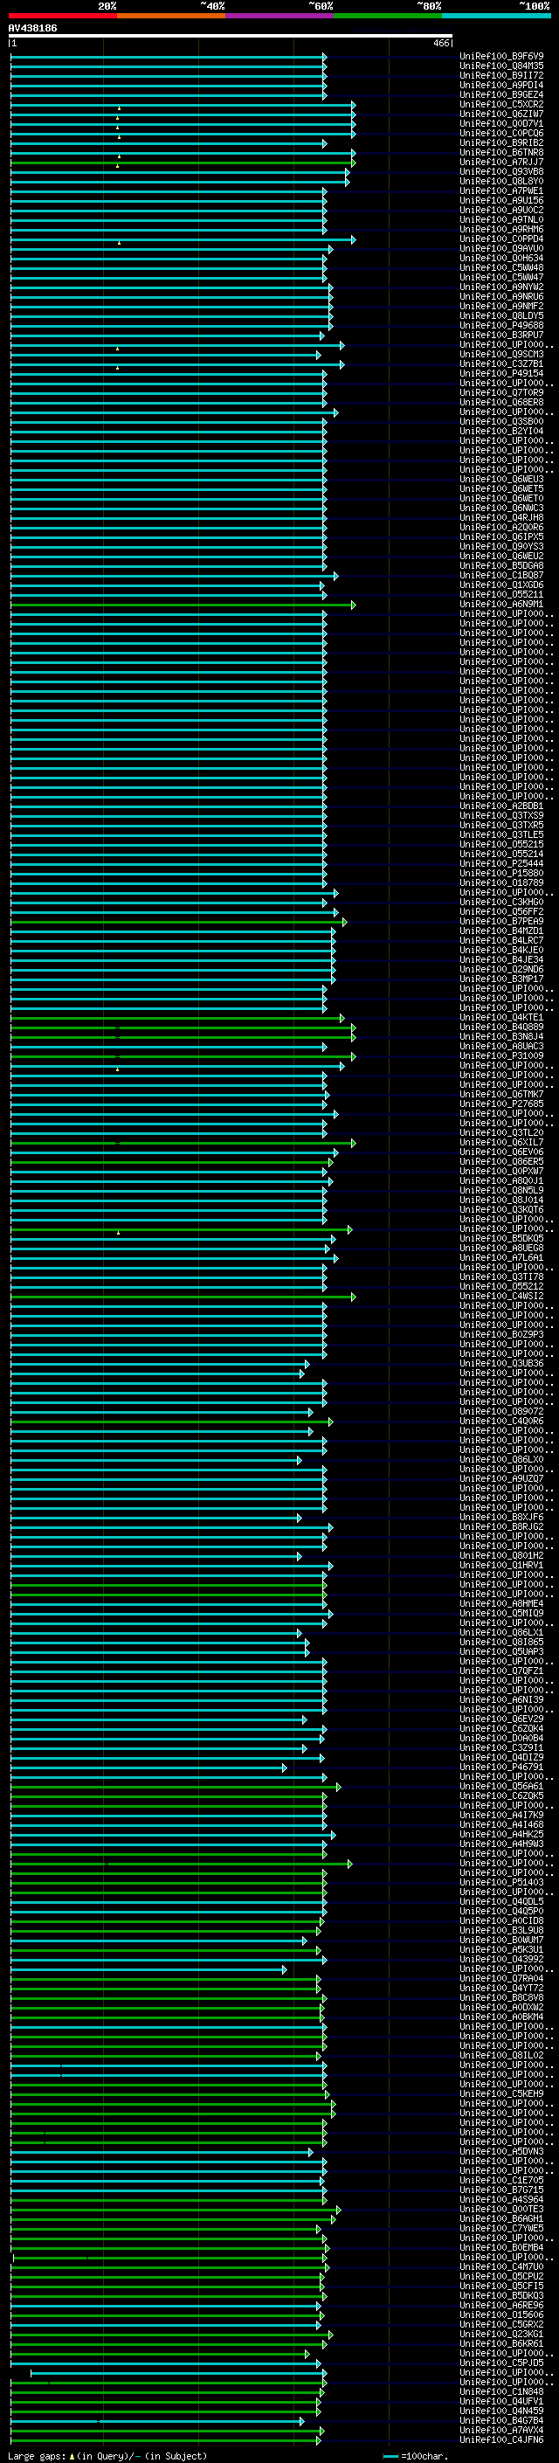Select the UniRef100_Q4KTE1 label

point(501,1017)
